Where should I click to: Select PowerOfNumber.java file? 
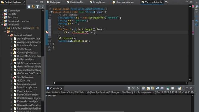click(28, 95)
